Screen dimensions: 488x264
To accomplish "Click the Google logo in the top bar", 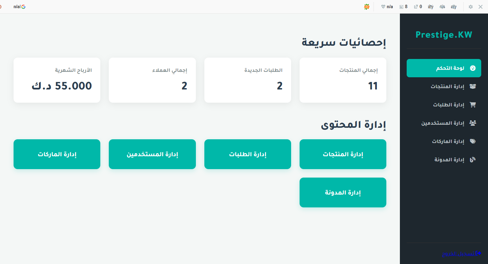I will 23,6.
